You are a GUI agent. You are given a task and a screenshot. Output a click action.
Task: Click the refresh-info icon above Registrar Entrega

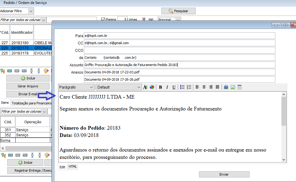click(x=3, y=155)
